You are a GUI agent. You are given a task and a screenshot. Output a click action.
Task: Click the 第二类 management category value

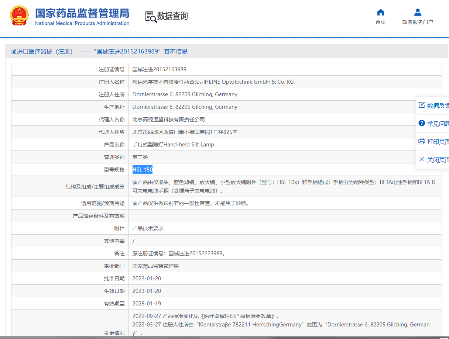point(140,157)
